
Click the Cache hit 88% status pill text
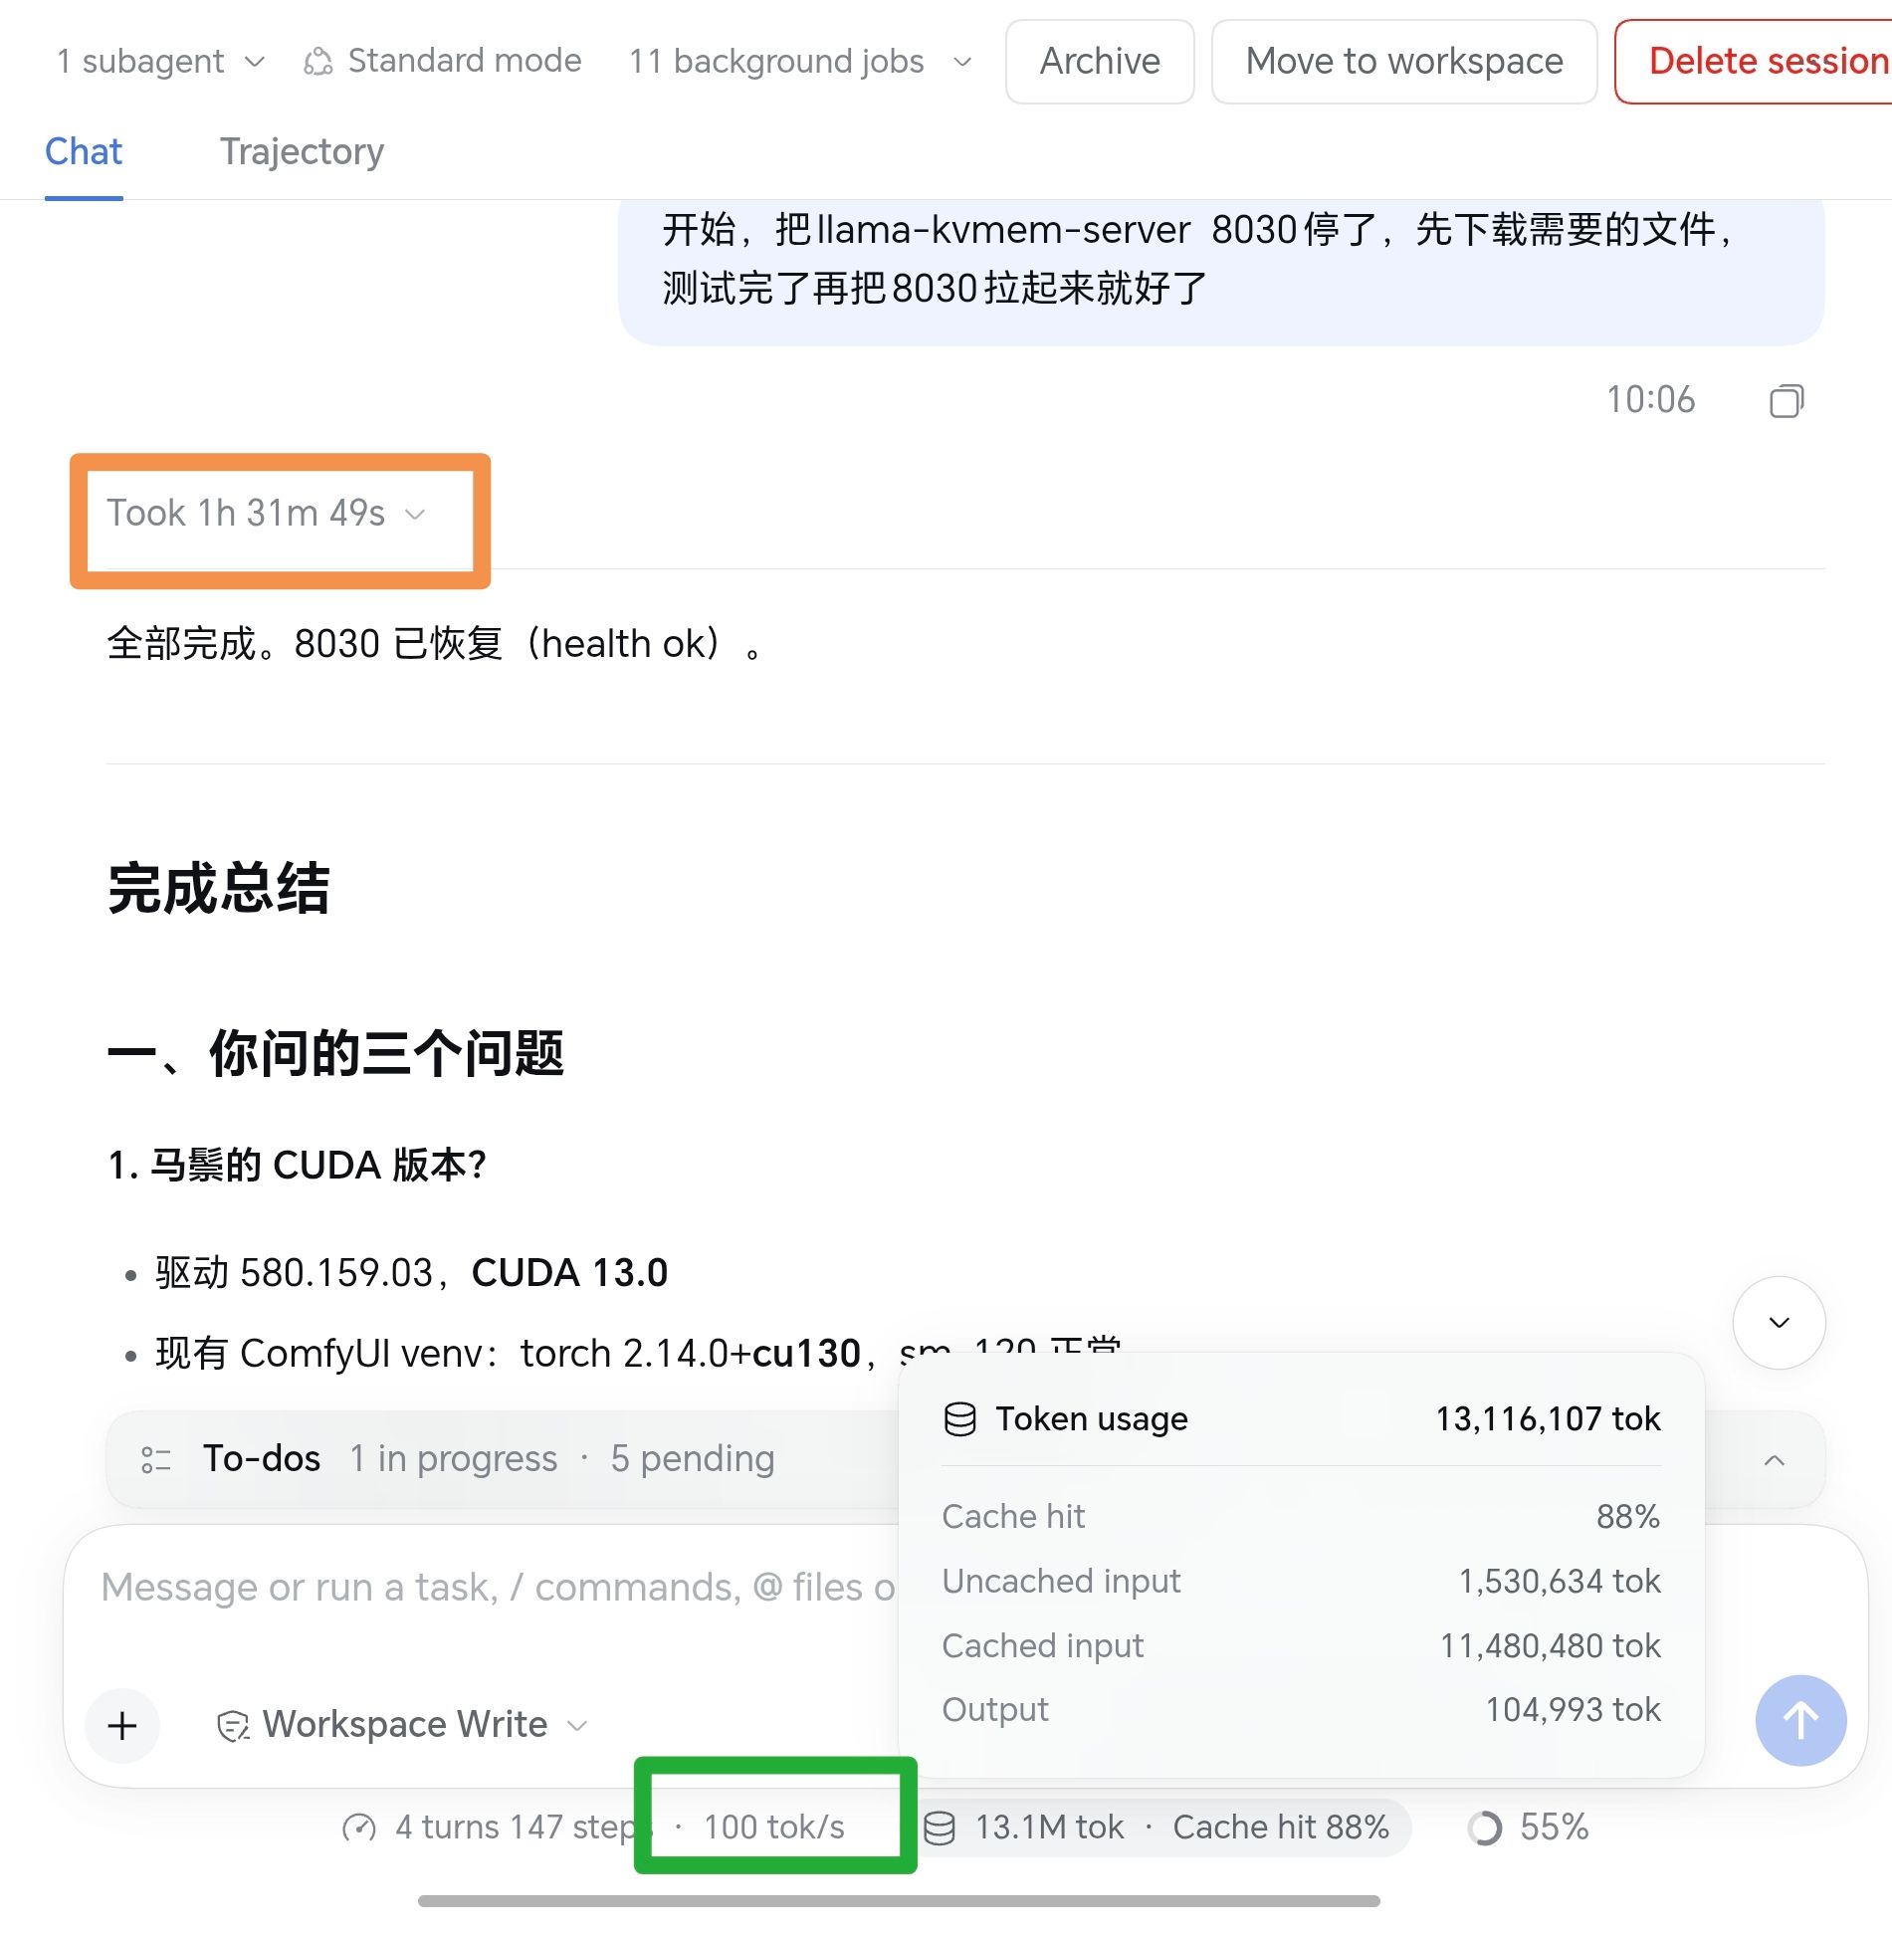coord(1281,1827)
